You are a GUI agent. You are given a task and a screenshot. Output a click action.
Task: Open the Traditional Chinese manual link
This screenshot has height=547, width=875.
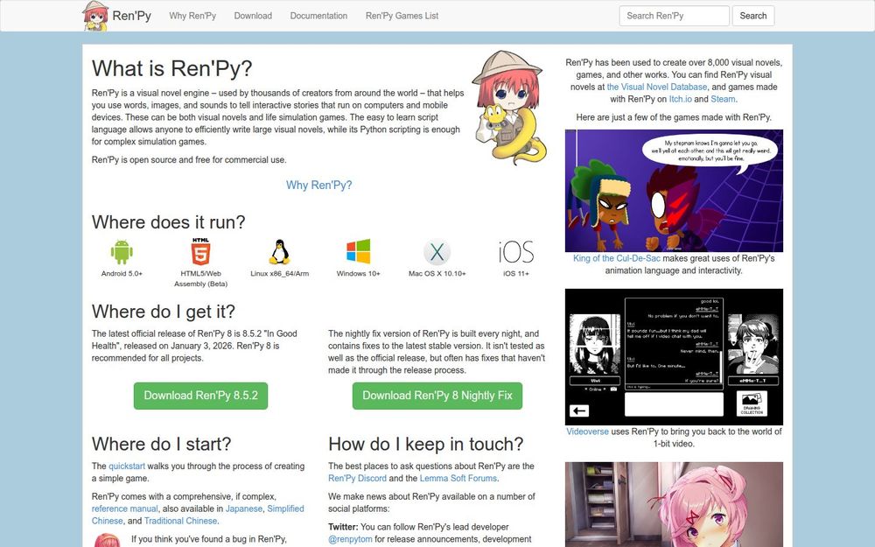point(180,521)
